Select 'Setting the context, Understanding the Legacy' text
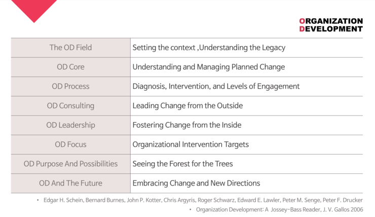Image resolution: width=375 pixels, height=217 pixels. click(x=209, y=48)
